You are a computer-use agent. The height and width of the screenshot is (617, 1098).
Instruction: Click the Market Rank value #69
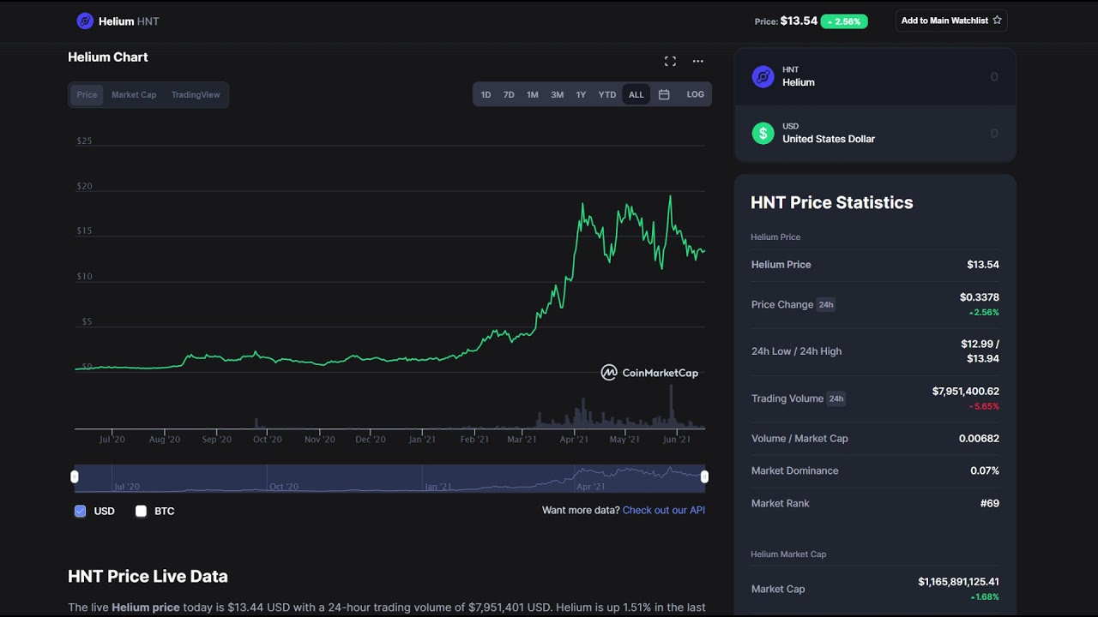point(990,503)
